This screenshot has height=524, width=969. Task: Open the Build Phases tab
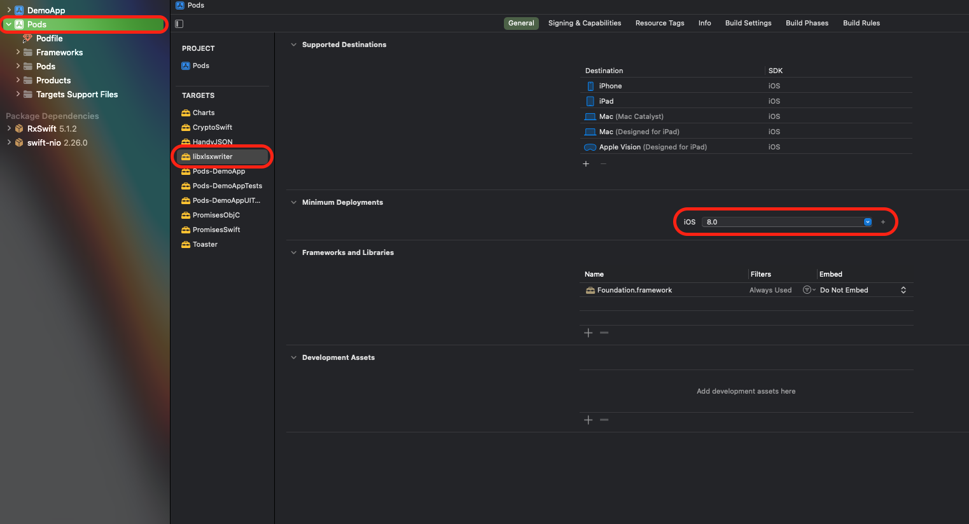coord(807,23)
